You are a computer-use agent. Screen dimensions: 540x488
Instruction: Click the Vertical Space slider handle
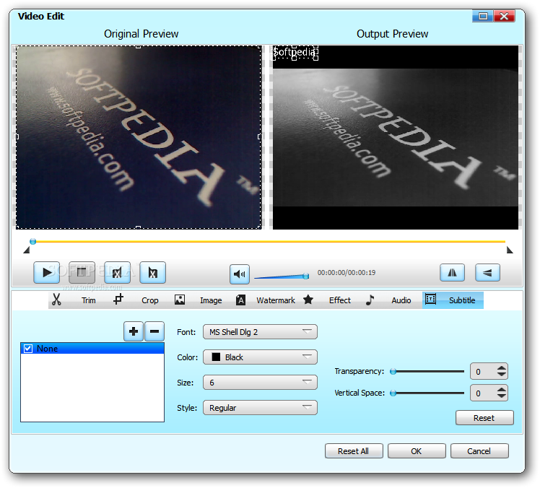(x=393, y=393)
